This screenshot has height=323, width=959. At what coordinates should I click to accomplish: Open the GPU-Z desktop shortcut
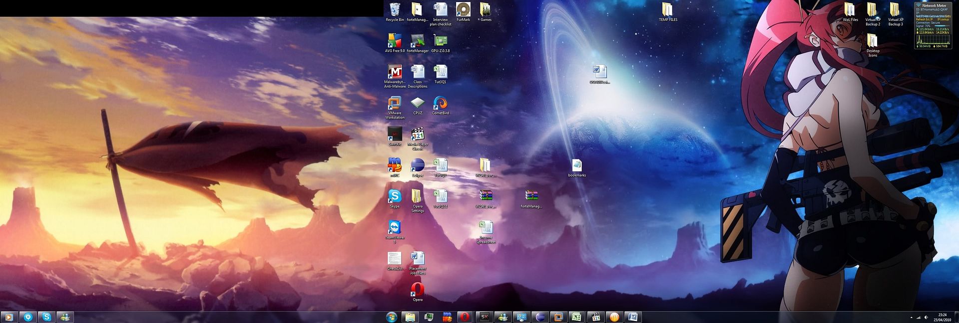point(440,41)
